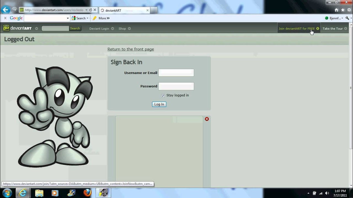353x198 pixels.
Task: Close the ad box with red X
Action: click(x=207, y=119)
